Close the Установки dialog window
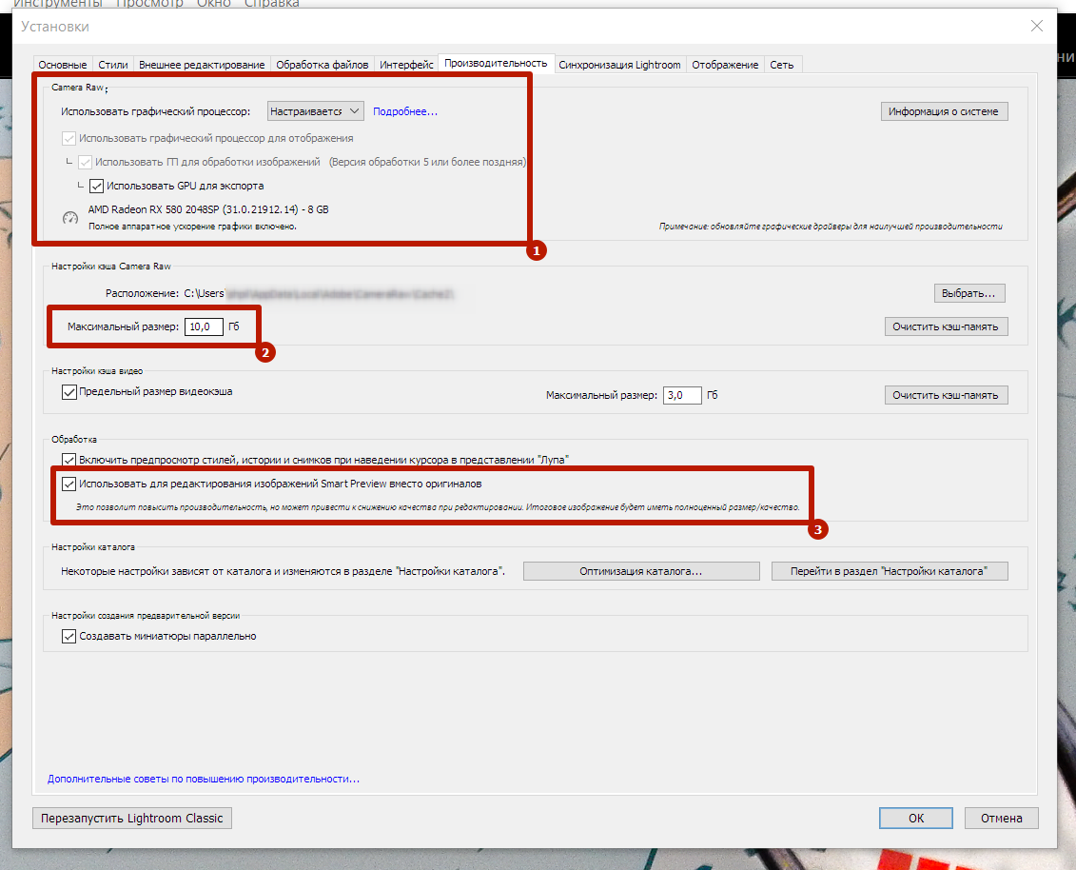Viewport: 1076px width, 870px height. (1036, 26)
